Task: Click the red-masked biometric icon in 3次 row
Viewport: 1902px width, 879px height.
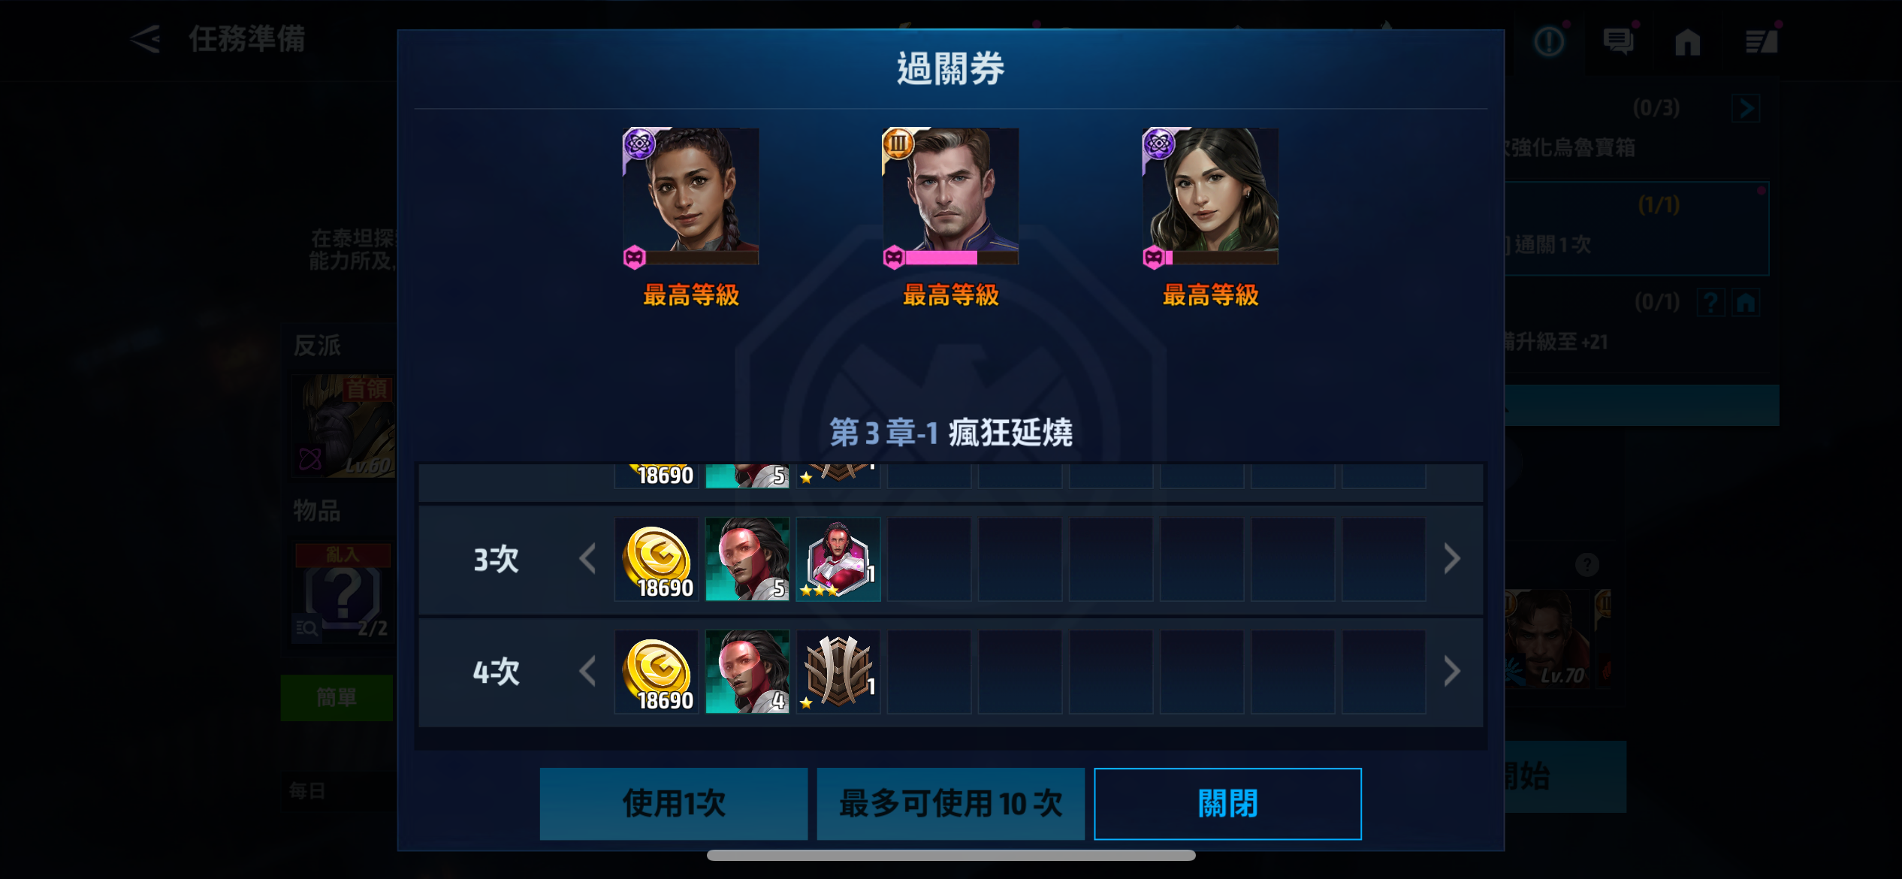Action: tap(747, 559)
